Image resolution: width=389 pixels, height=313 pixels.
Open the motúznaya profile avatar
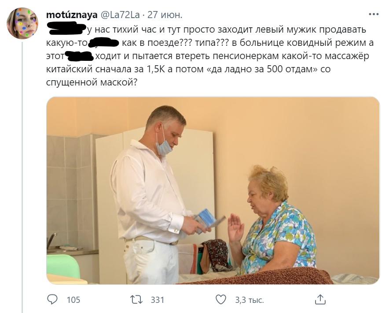22,23
